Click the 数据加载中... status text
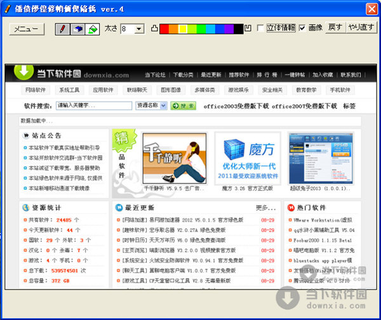Screen dimensions: 381x320 point(36,121)
